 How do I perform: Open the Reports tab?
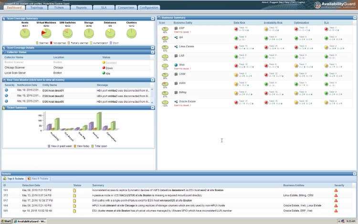[x=81, y=8]
